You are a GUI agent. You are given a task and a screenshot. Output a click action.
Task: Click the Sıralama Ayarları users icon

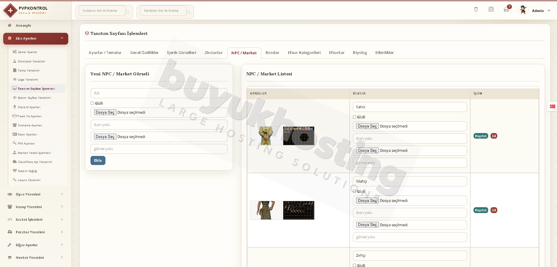click(15, 125)
